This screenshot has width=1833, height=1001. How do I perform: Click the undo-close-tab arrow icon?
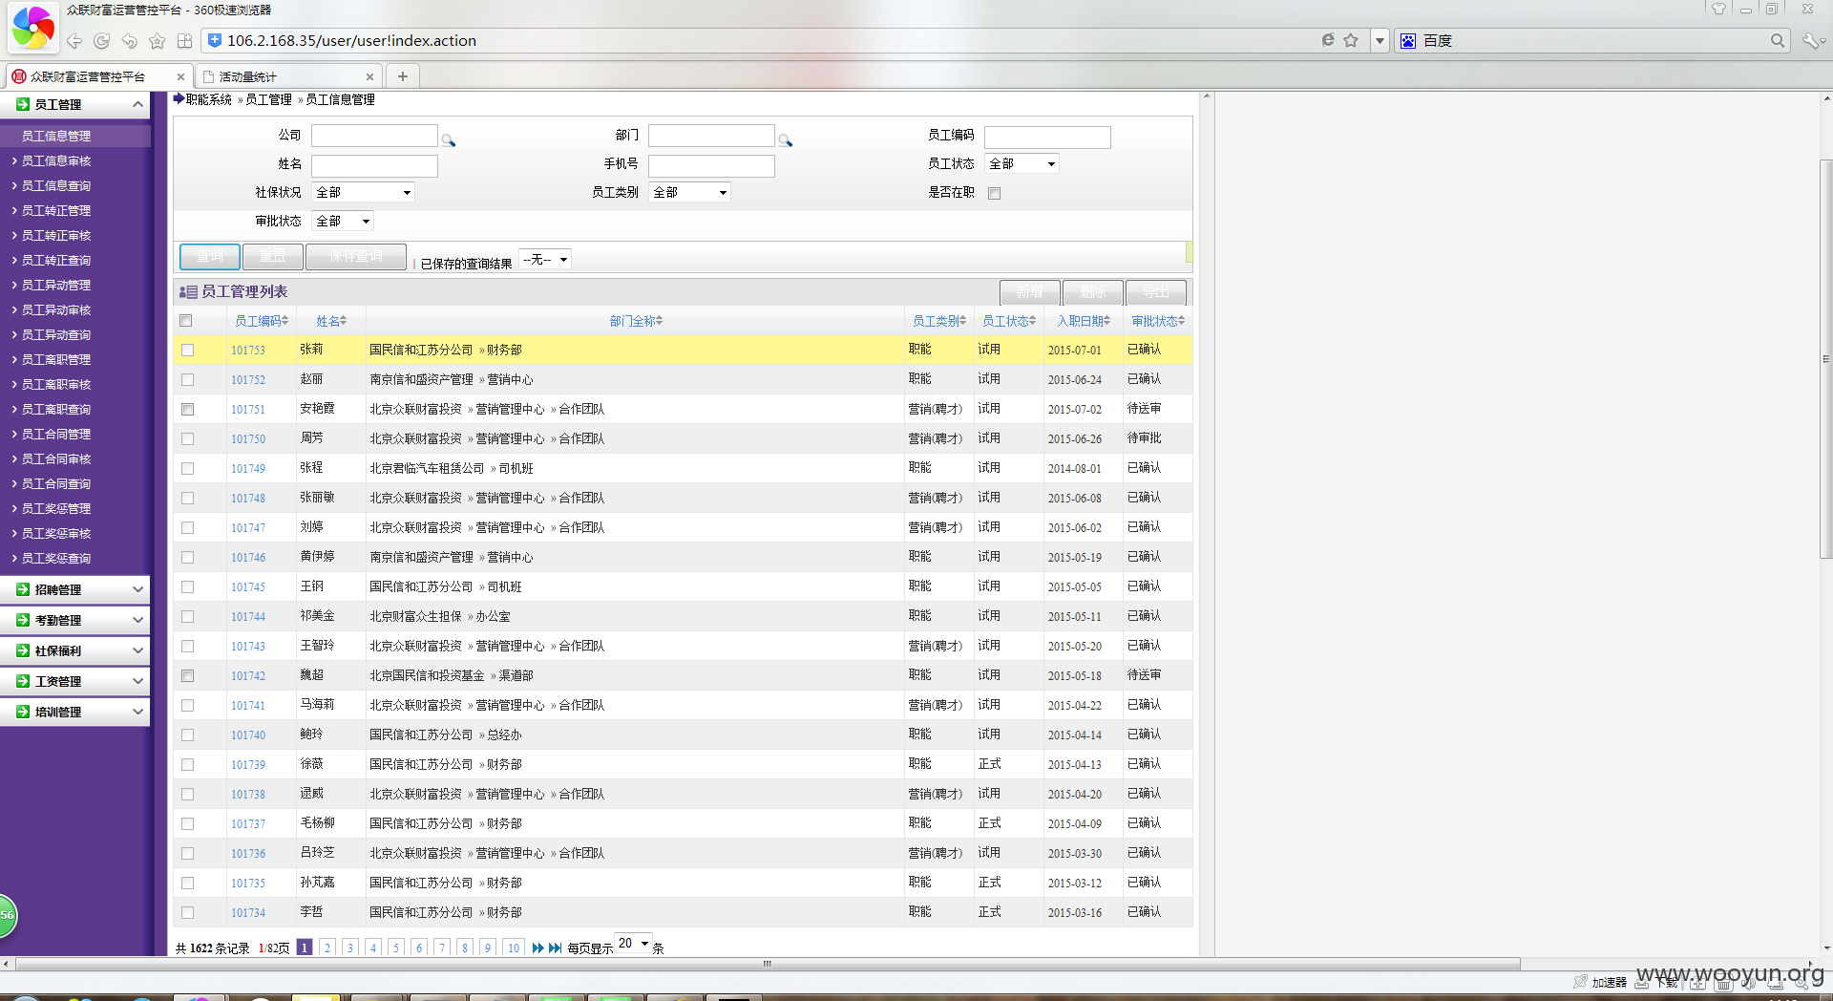[x=130, y=41]
